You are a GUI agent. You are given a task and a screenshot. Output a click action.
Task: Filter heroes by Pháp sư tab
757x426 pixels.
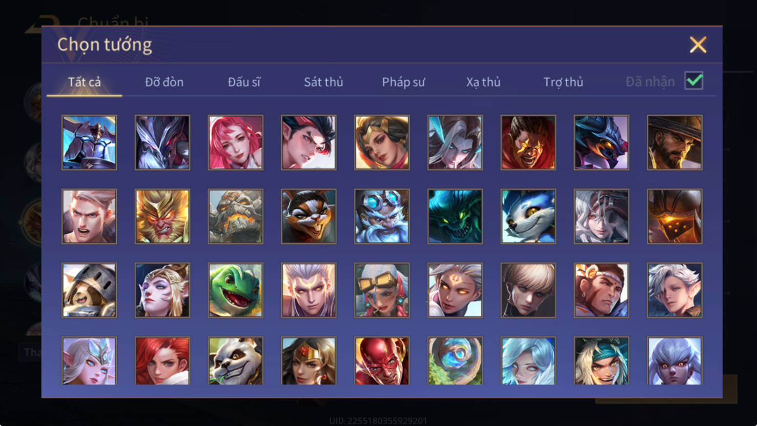[403, 82]
